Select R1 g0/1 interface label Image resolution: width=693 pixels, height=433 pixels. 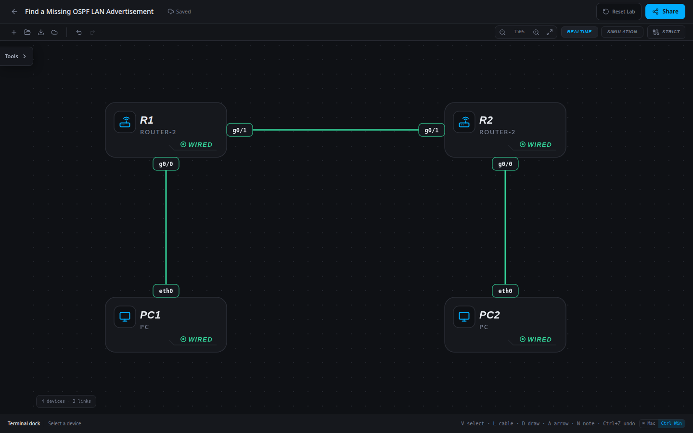(x=240, y=130)
